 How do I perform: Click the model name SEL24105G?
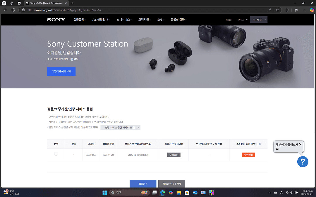[x=91, y=155]
